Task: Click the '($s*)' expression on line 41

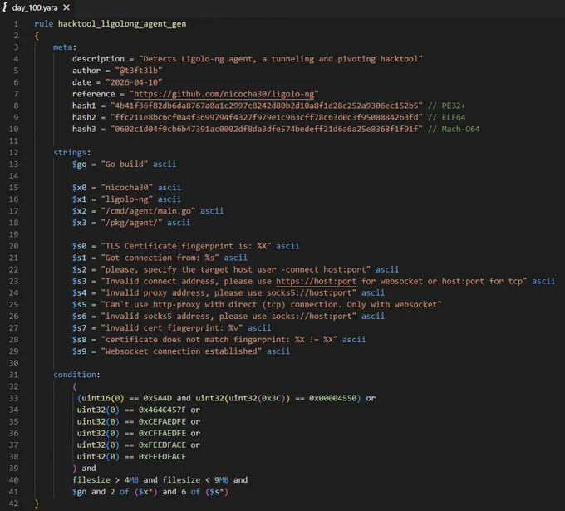Action: click(x=217, y=492)
